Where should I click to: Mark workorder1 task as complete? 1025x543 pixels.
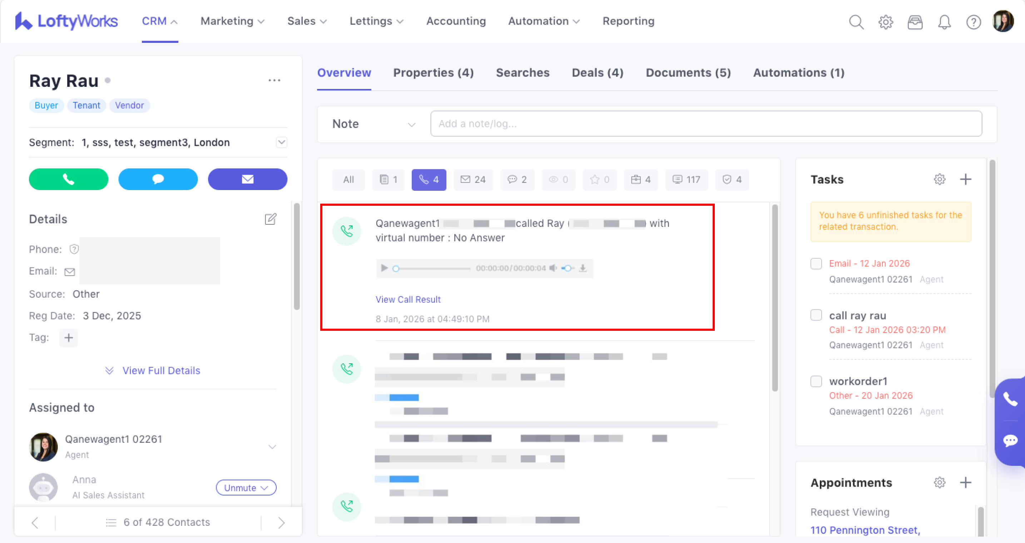tap(816, 381)
